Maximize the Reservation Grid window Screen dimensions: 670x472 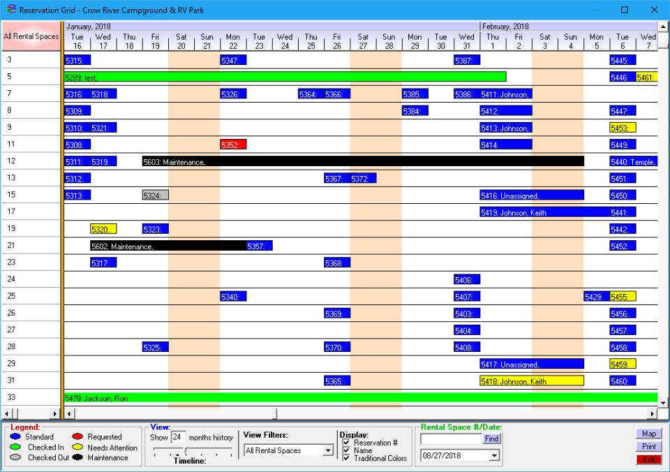pos(625,9)
